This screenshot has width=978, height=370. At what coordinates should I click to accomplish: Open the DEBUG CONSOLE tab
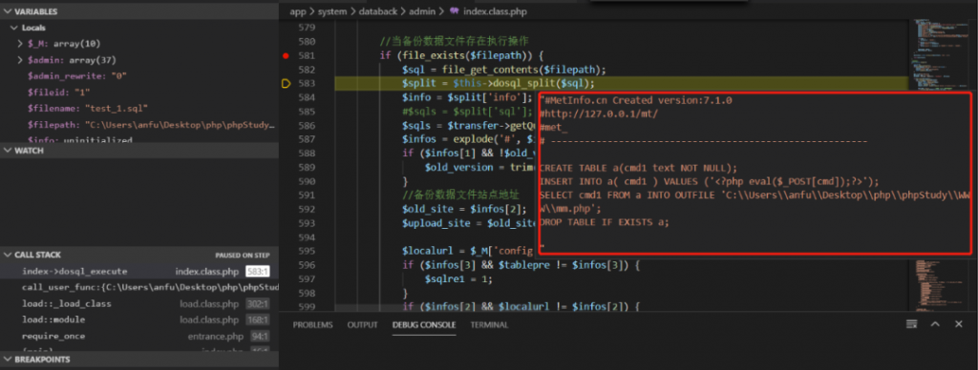[x=423, y=324]
